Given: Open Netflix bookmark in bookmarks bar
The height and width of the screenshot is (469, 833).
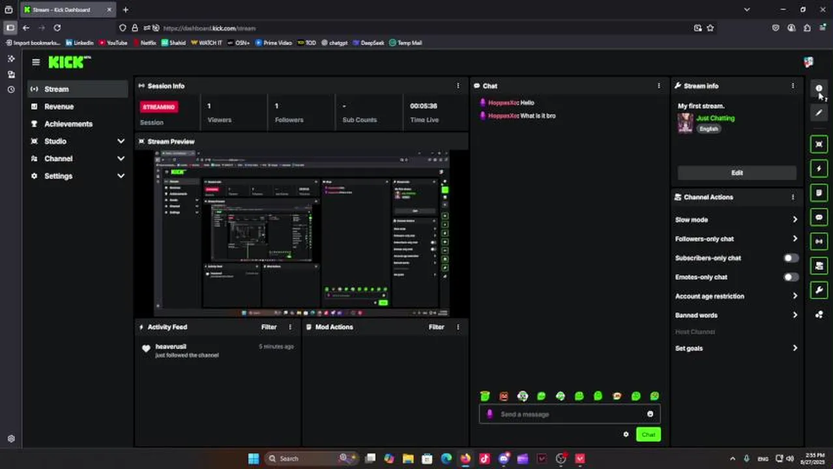Looking at the screenshot, I should pos(145,43).
